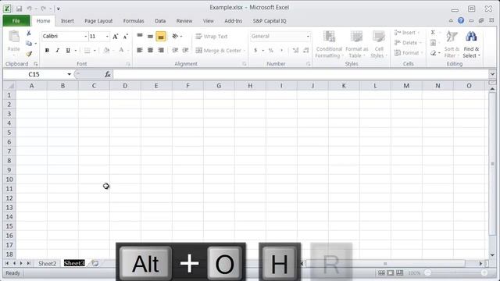Screen dimensions: 500x281
Task: Switch to the Data tab
Action: pyautogui.click(x=160, y=21)
